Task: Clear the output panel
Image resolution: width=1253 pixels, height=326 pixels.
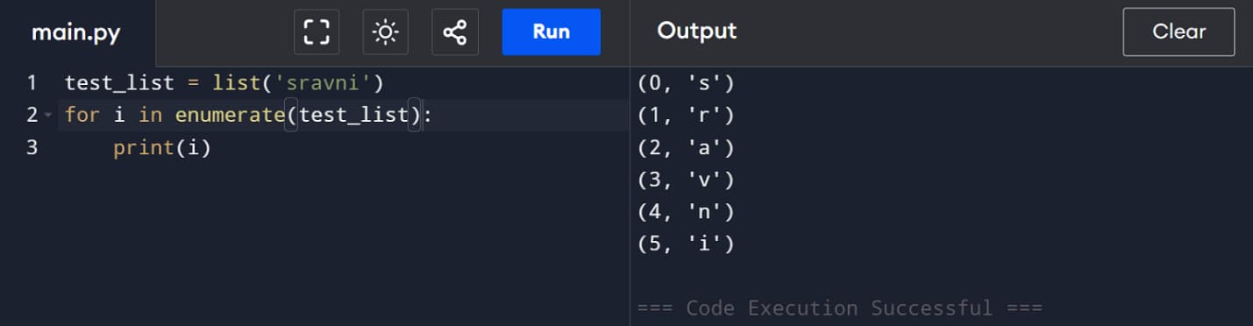Action: pos(1178,32)
